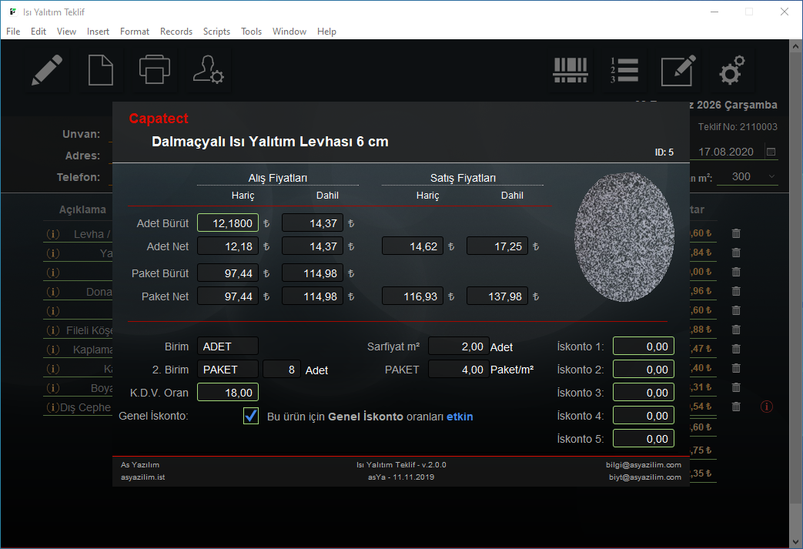Image resolution: width=803 pixels, height=549 pixels.
Task: Open the numbered list icon
Action: (624, 70)
